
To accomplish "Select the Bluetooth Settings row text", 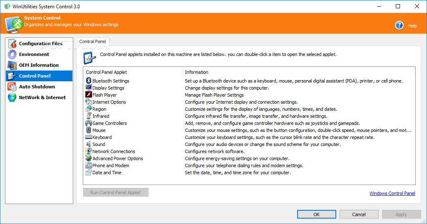I will 111,81.
